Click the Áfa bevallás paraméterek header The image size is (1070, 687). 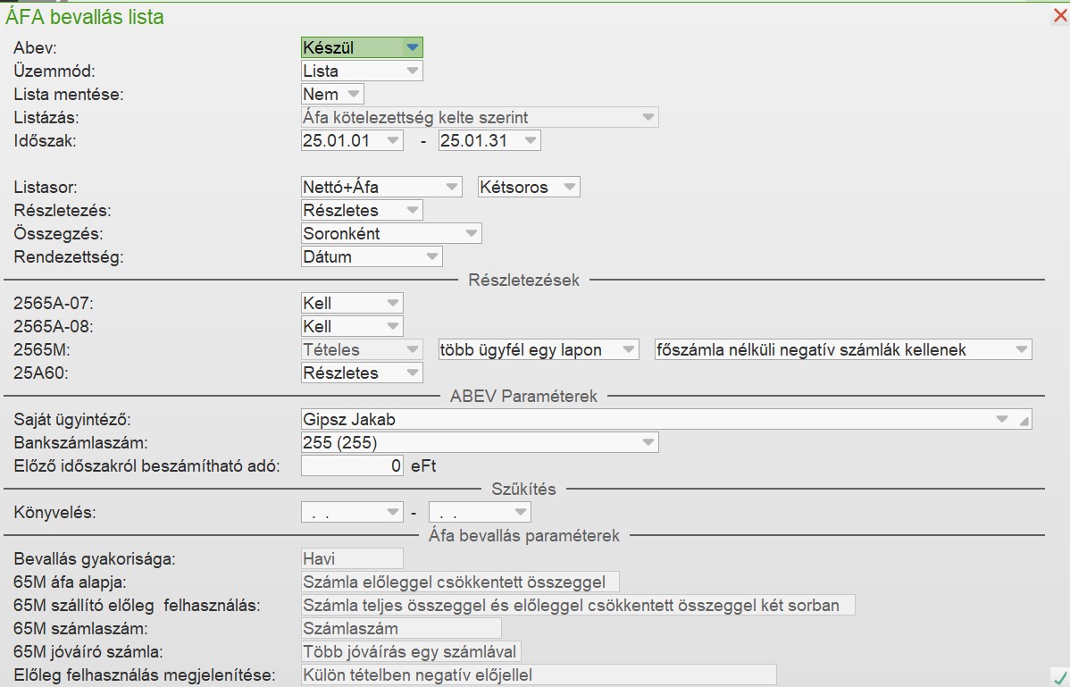523,535
